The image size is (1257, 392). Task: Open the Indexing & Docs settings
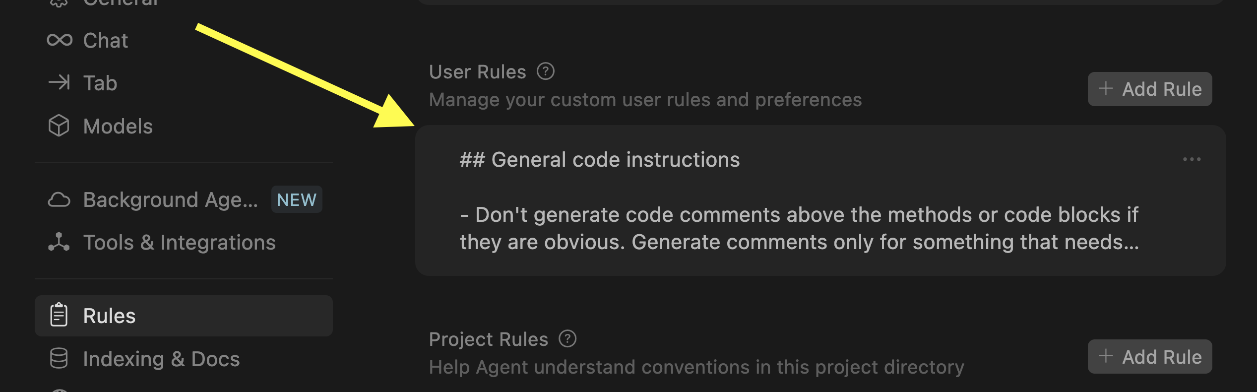tap(161, 359)
